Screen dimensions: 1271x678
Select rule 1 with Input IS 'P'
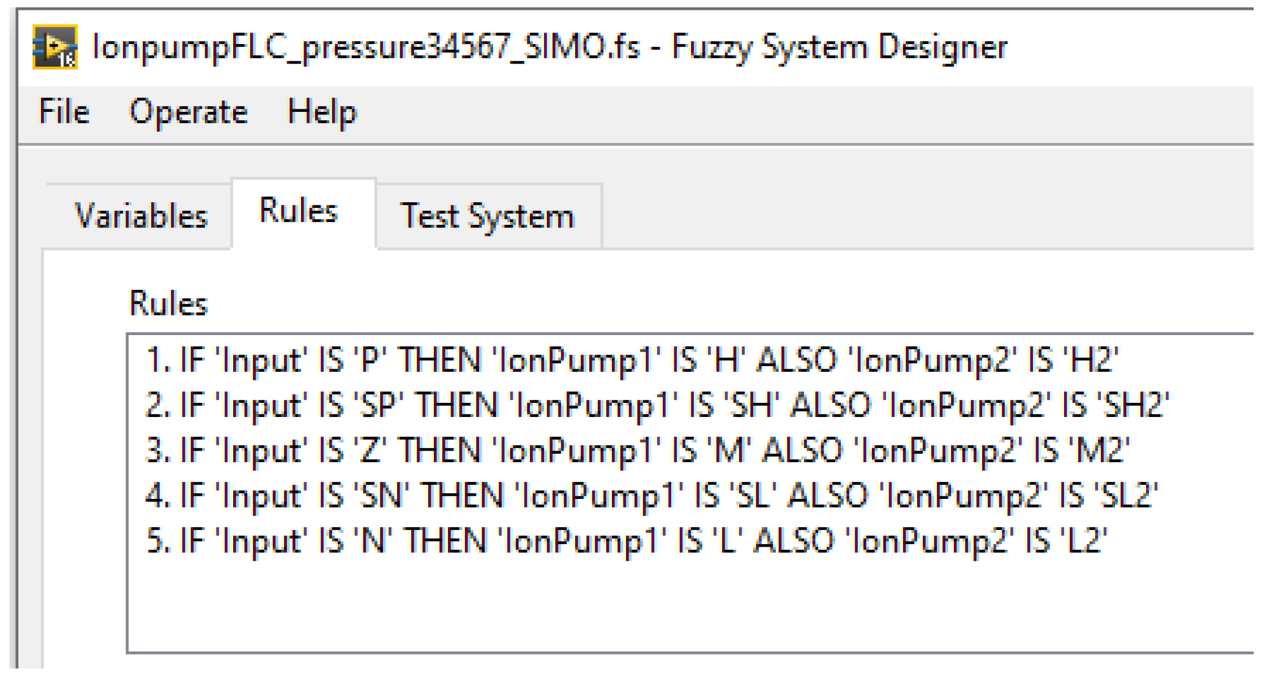click(x=630, y=360)
